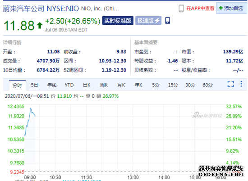Viewport: 248px width, 181px height.
Task: Click the green up arrow beside 11.88
Action: click(x=40, y=25)
